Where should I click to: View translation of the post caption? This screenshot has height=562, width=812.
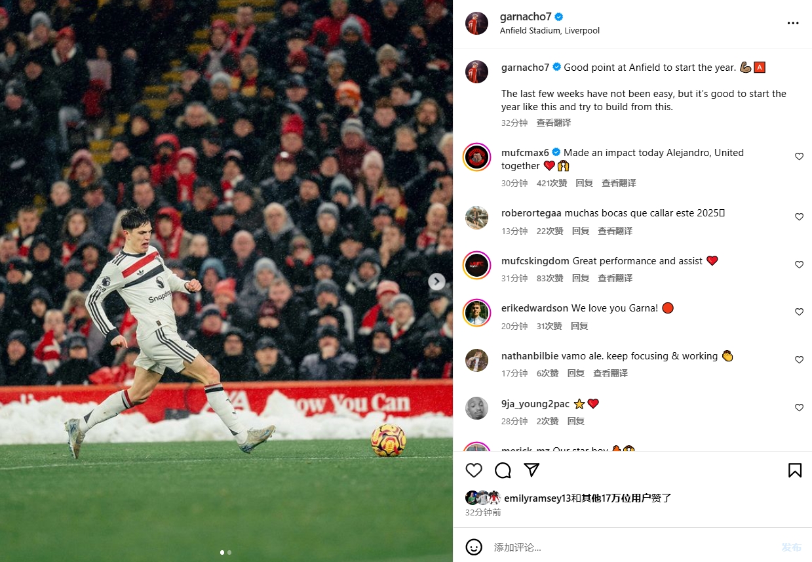(x=553, y=123)
